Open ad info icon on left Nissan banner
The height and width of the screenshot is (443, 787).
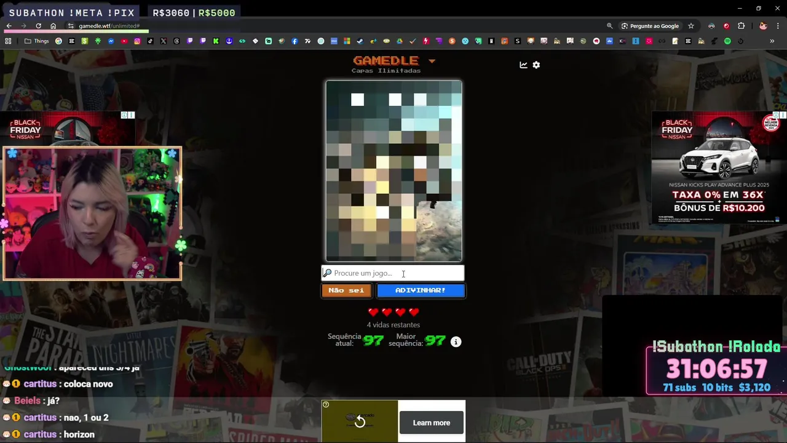pos(124,115)
